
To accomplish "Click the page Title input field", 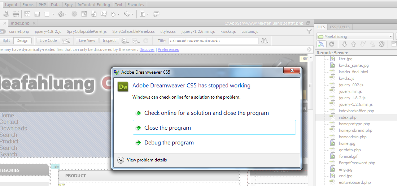I will click(x=214, y=40).
